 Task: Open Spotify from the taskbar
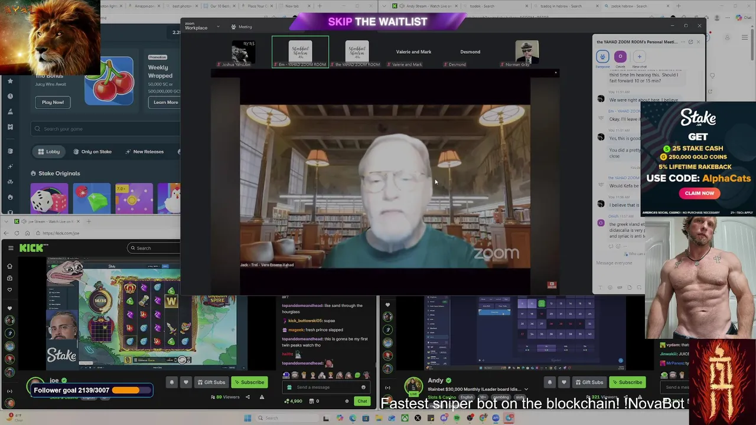tap(457, 418)
